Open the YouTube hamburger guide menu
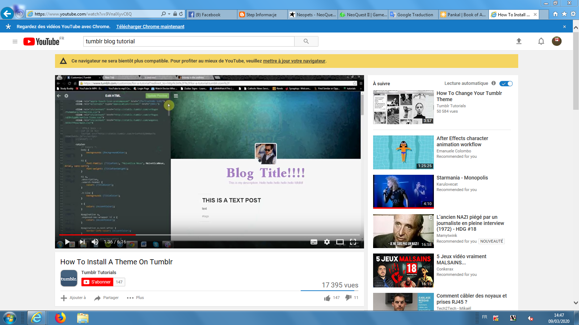This screenshot has width=579, height=325. tap(15, 42)
